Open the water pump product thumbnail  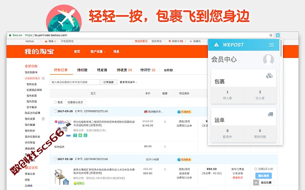pos(61,177)
